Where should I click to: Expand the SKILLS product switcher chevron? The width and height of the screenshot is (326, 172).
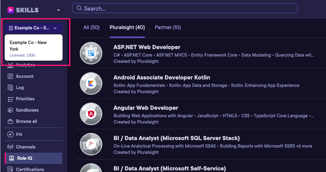coord(59,10)
